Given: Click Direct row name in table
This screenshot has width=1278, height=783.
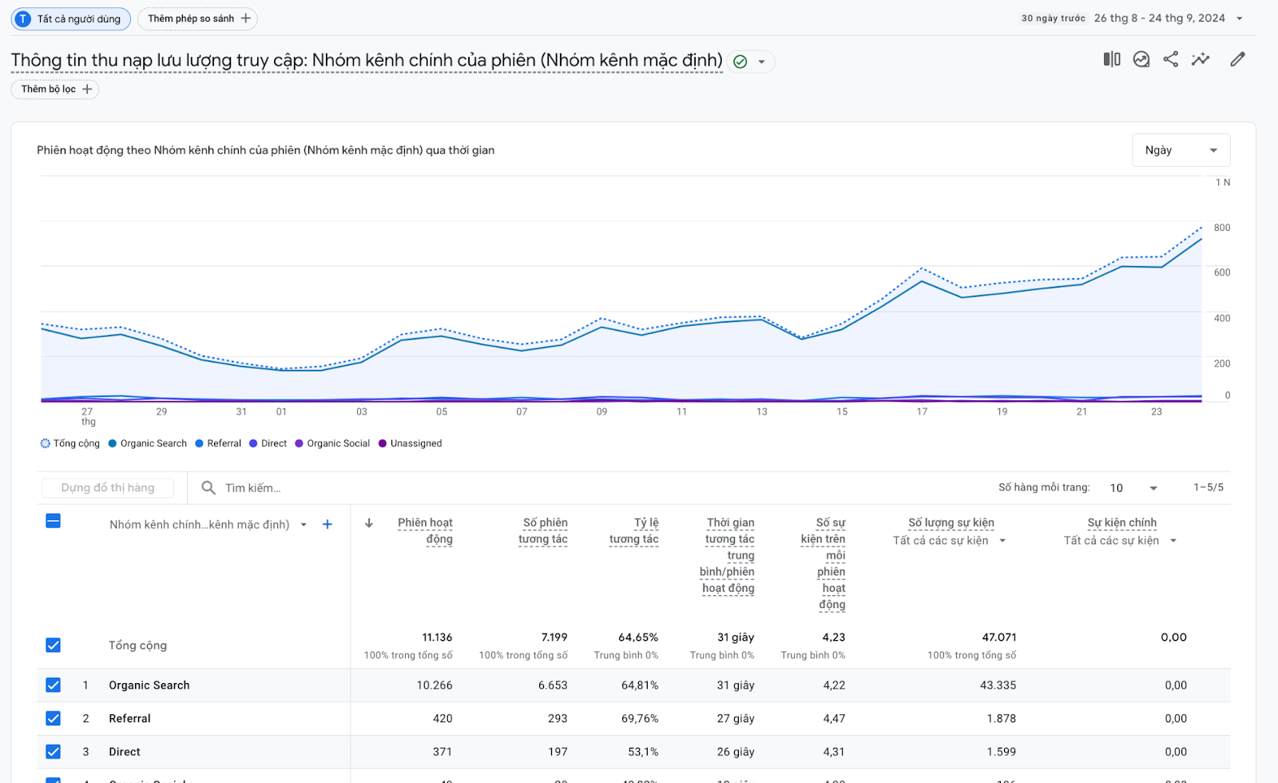Looking at the screenshot, I should coord(125,752).
